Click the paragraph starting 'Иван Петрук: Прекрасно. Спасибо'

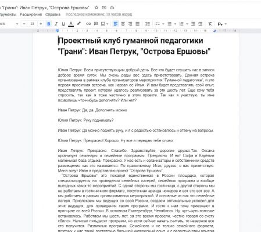136,161
